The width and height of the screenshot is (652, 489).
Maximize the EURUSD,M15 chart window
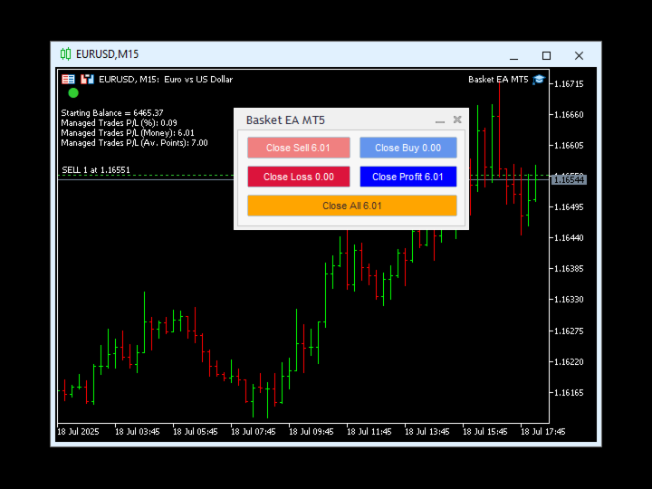(546, 56)
